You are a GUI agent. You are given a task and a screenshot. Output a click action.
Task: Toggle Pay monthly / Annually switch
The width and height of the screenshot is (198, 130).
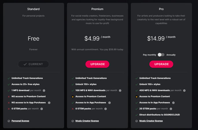click(x=161, y=55)
